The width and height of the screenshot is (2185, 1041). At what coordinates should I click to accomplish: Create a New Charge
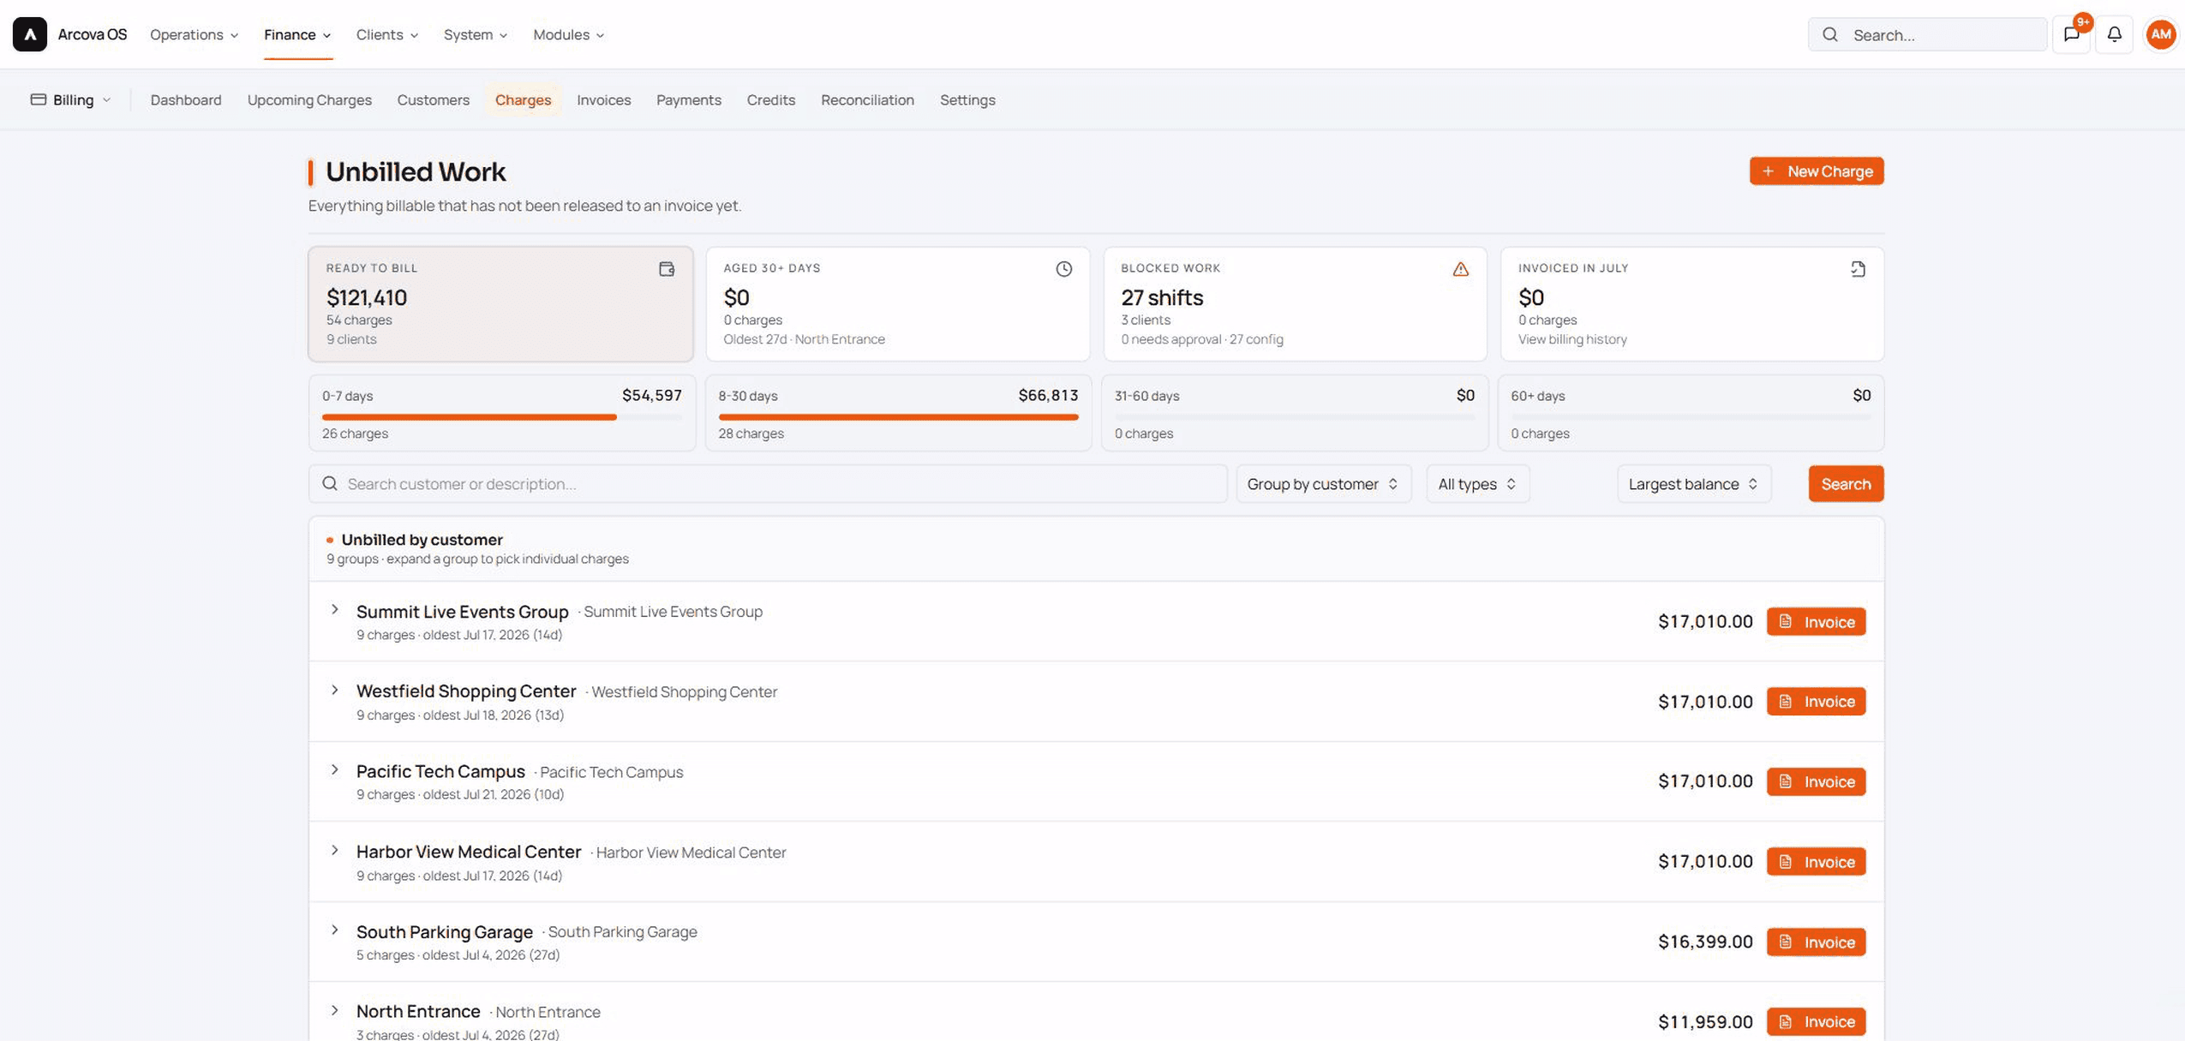click(1817, 171)
